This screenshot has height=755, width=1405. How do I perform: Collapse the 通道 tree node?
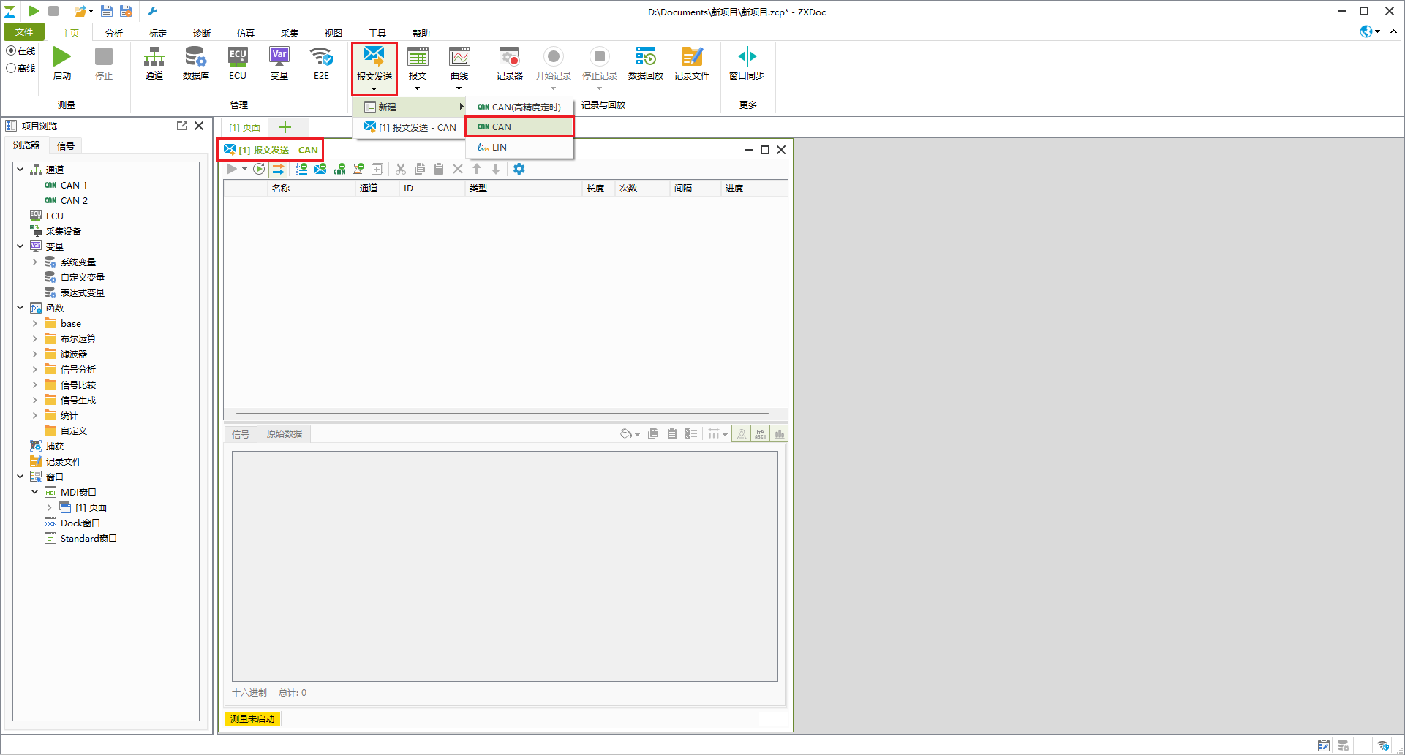pyautogui.click(x=20, y=170)
